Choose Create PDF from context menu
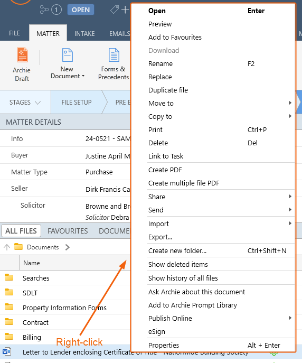 click(x=165, y=170)
